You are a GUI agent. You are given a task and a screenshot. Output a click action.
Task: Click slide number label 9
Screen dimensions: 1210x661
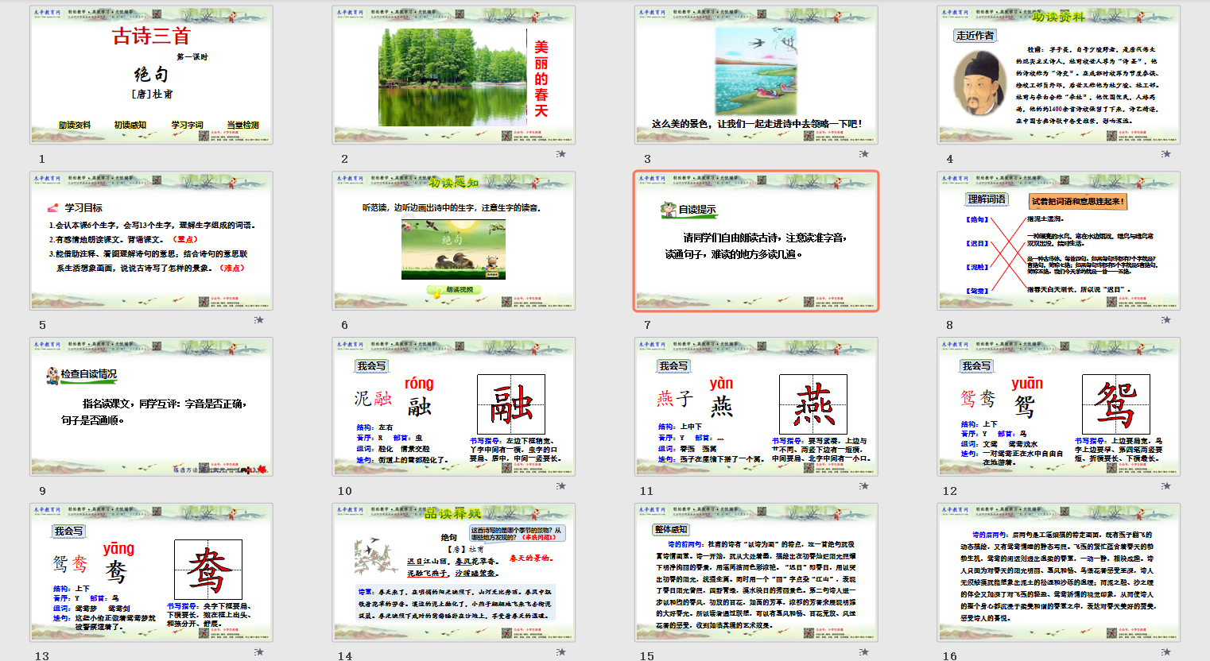click(x=42, y=491)
